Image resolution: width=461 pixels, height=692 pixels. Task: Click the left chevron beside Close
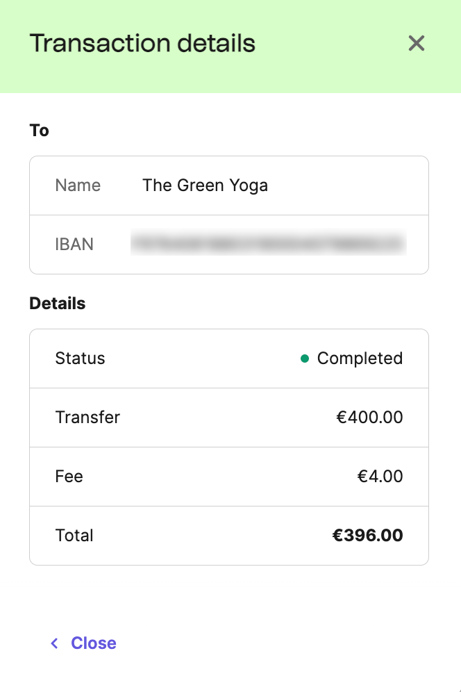point(54,643)
